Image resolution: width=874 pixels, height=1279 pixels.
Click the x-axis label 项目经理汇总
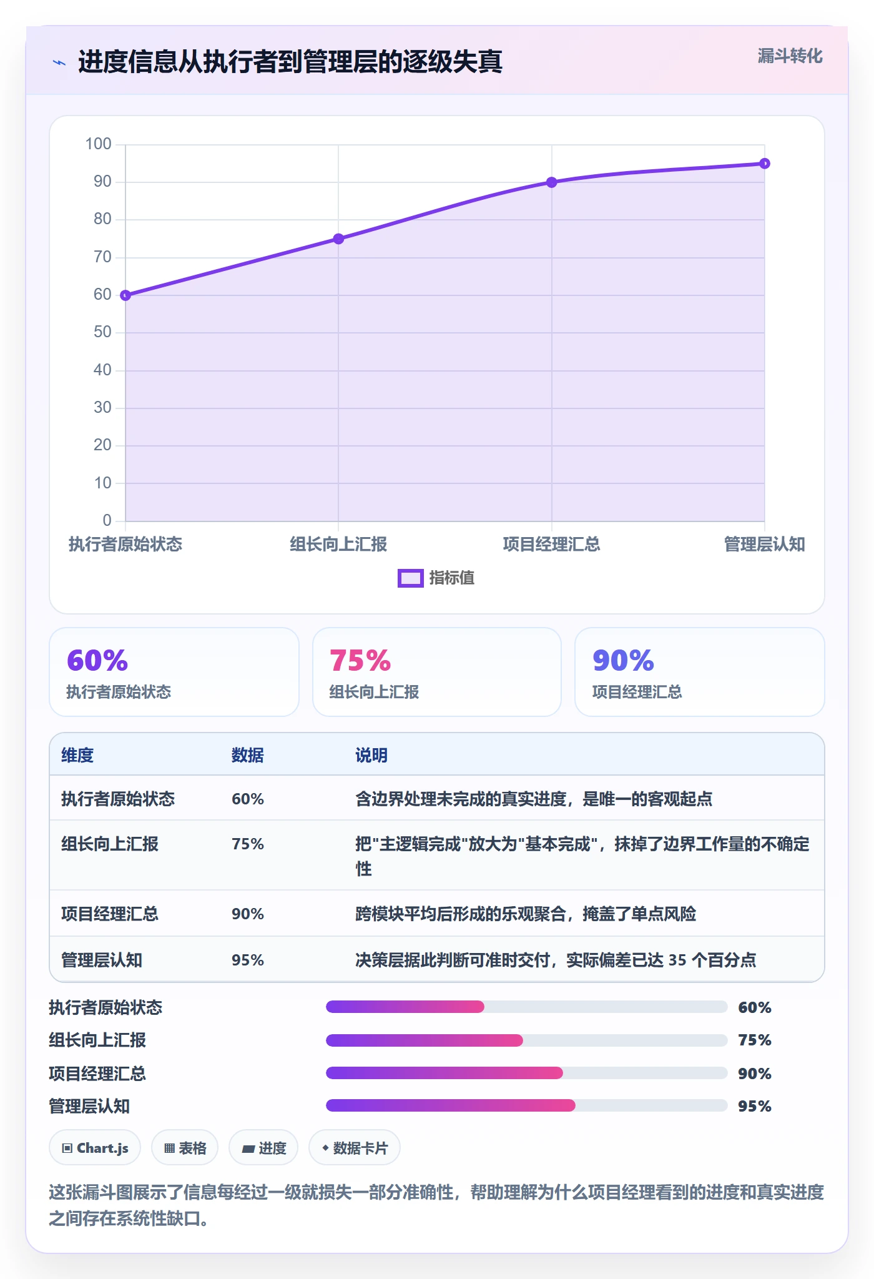point(552,544)
